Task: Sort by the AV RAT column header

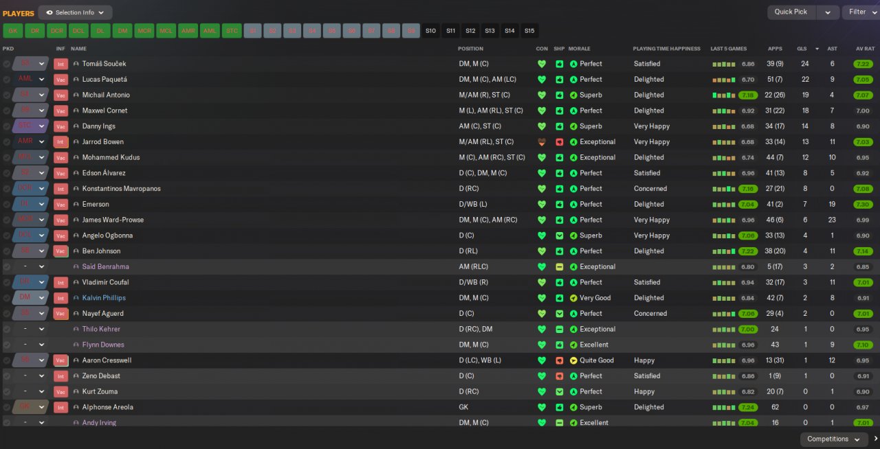Action: [x=864, y=49]
